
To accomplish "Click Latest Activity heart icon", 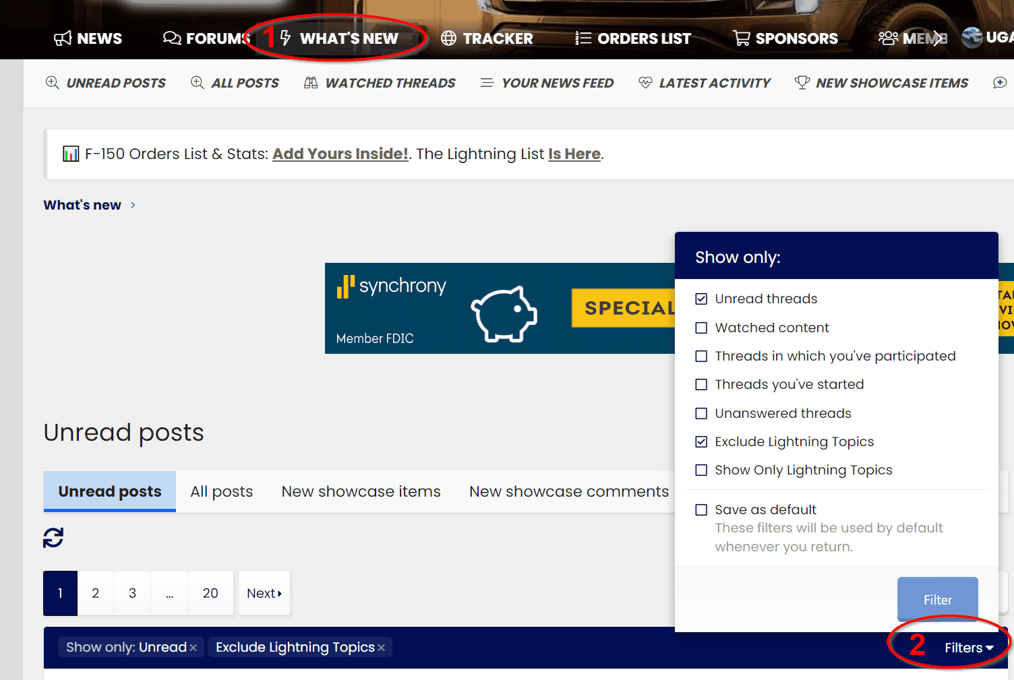I will point(645,83).
